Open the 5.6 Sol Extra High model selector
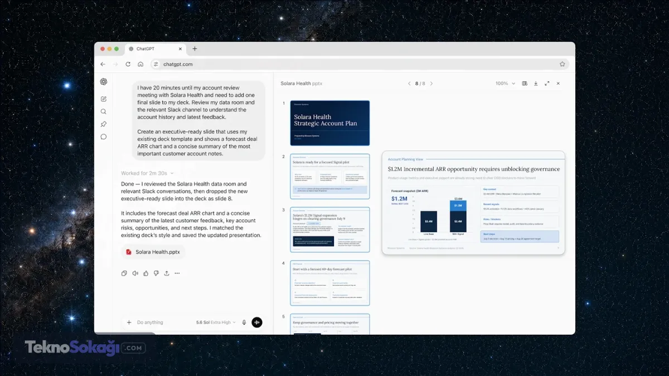Viewport: 669px width, 376px height. [216, 323]
